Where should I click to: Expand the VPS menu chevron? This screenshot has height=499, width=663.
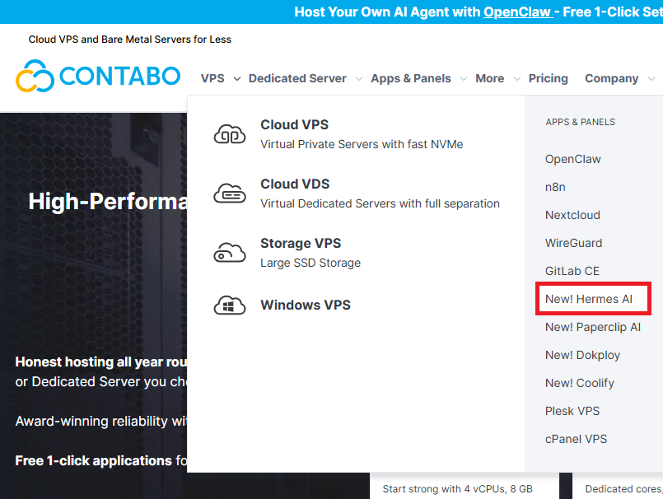click(237, 79)
